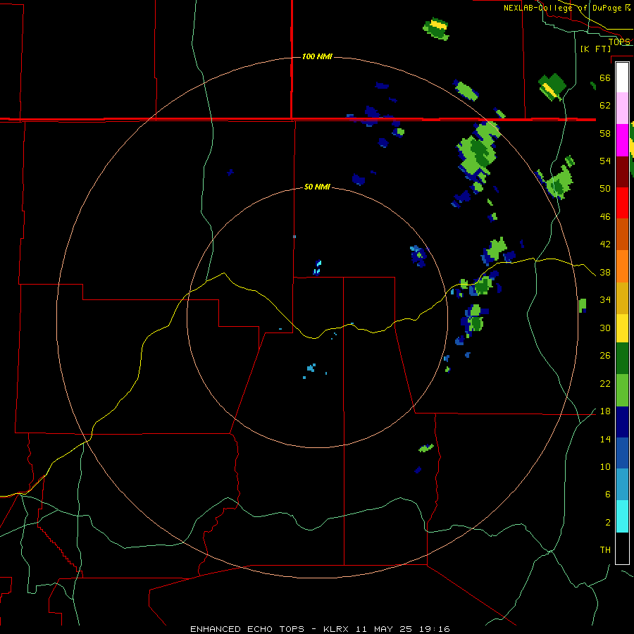The height and width of the screenshot is (634, 634).
Task: Click the black TH swatch in the legend
Action: [x=622, y=548]
